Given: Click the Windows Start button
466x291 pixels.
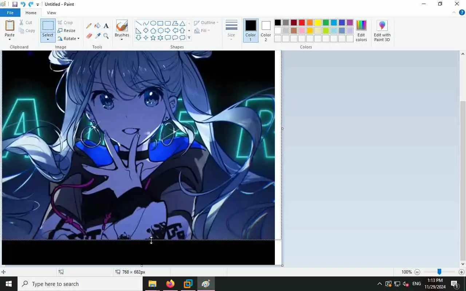Looking at the screenshot, I should pyautogui.click(x=9, y=284).
